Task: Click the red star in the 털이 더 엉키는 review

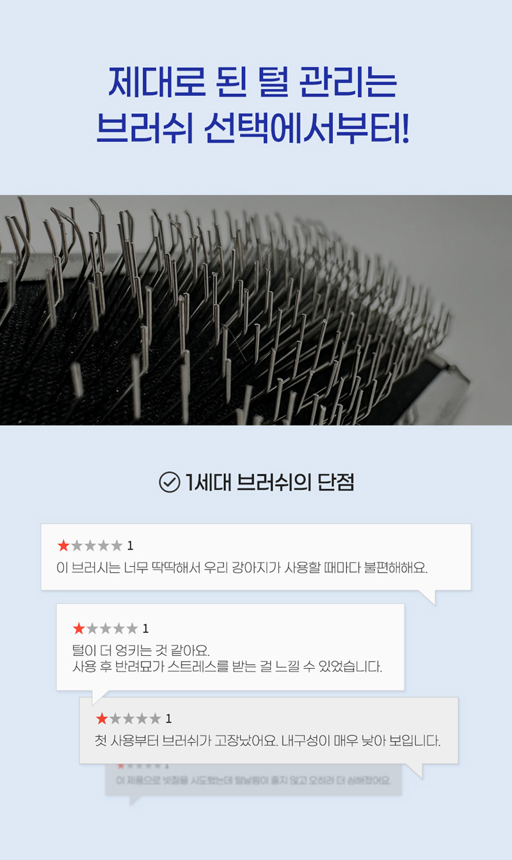Action: [79, 629]
